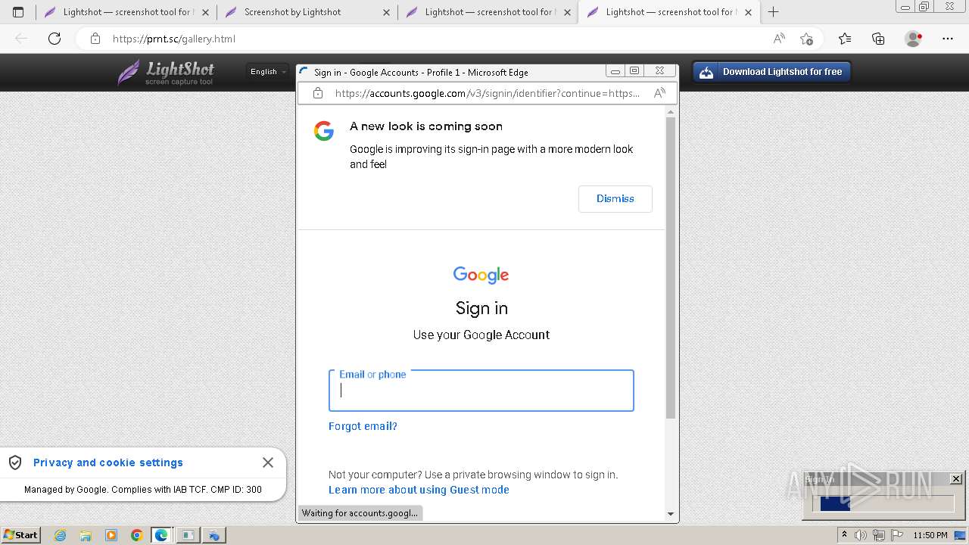The image size is (969, 545).
Task: Add this page to favorites star icon
Action: [x=807, y=39]
